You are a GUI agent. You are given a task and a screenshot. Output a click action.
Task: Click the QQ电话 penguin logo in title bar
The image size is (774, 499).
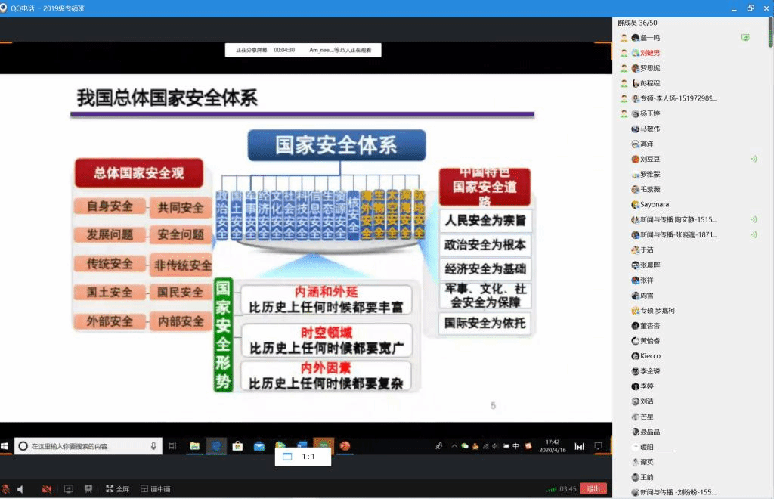[5, 8]
